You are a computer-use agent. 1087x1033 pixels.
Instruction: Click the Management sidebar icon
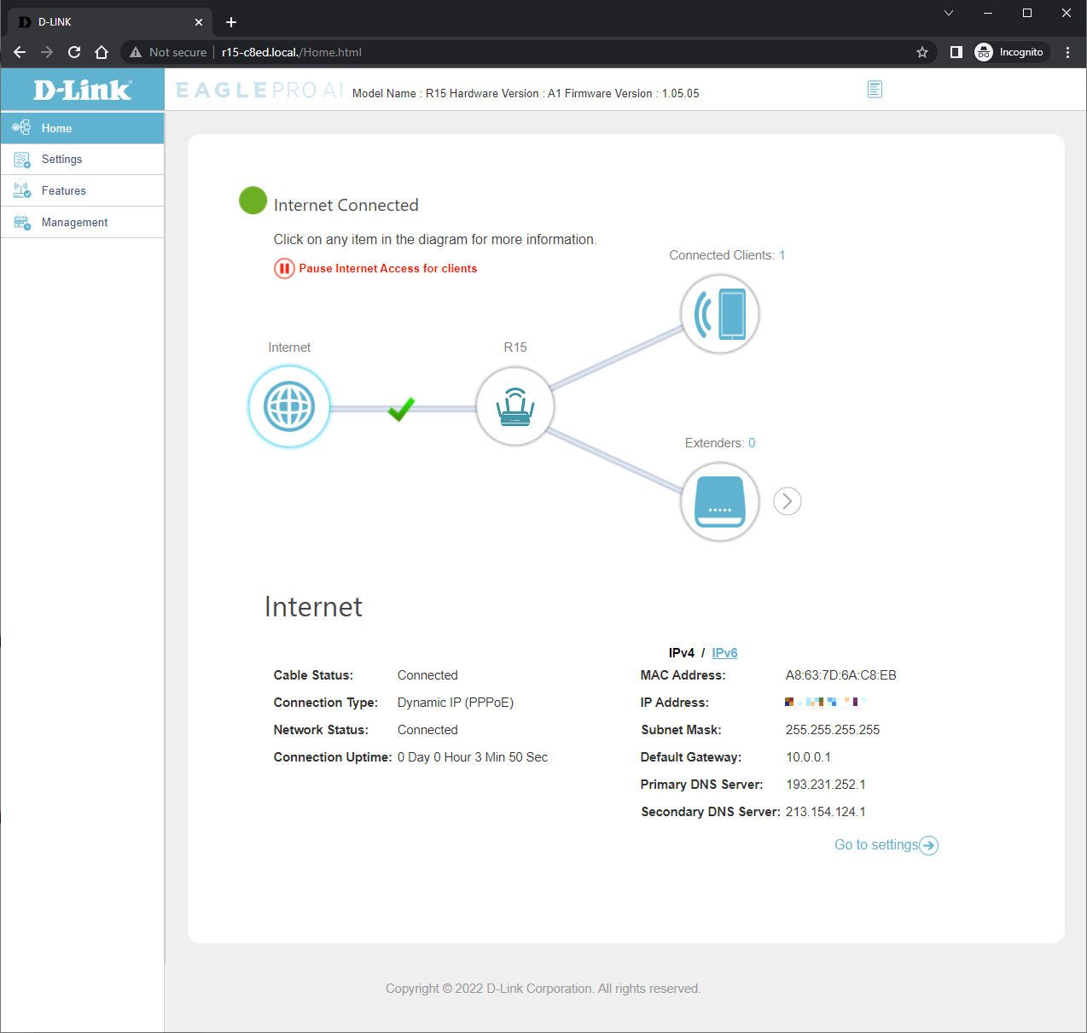tap(21, 223)
